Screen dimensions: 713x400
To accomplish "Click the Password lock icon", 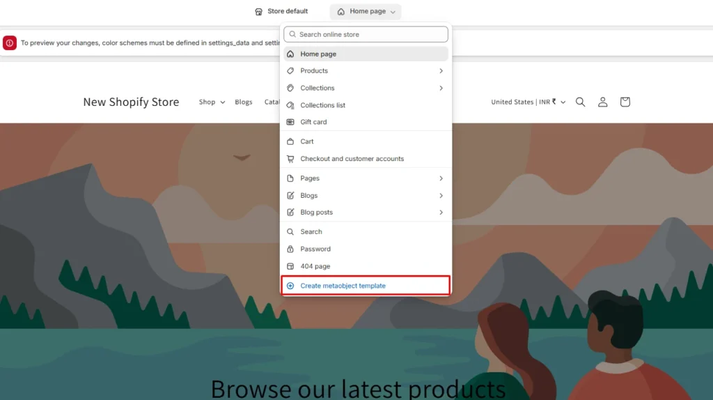I will pyautogui.click(x=290, y=249).
